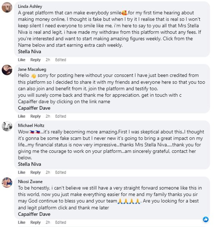The height and width of the screenshot is (227, 218).
Task: Click the Stella Niva tag in Linda's comment
Action: (x=29, y=52)
